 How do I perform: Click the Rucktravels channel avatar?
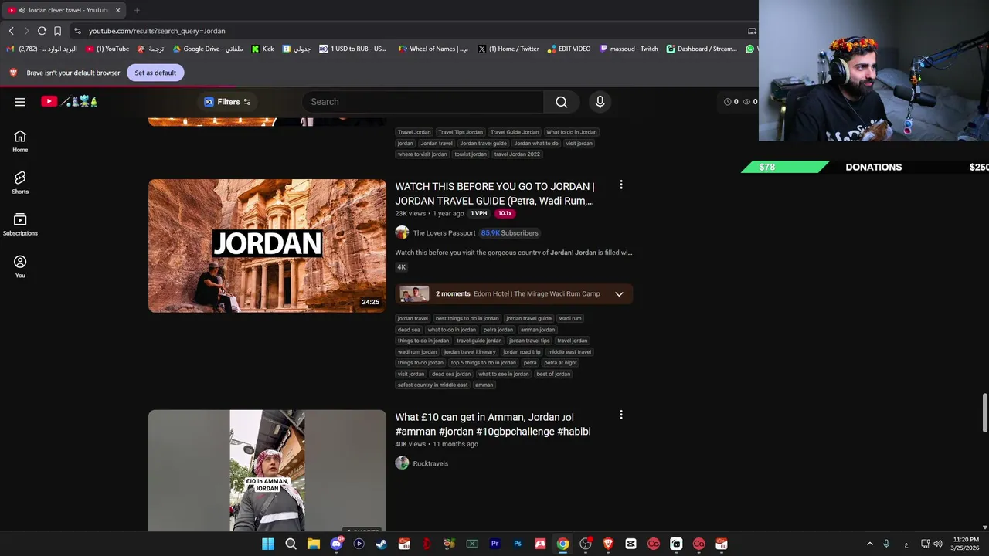click(402, 463)
